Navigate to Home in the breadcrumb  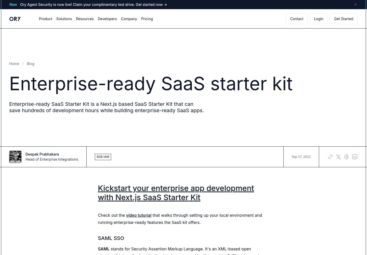click(x=14, y=64)
